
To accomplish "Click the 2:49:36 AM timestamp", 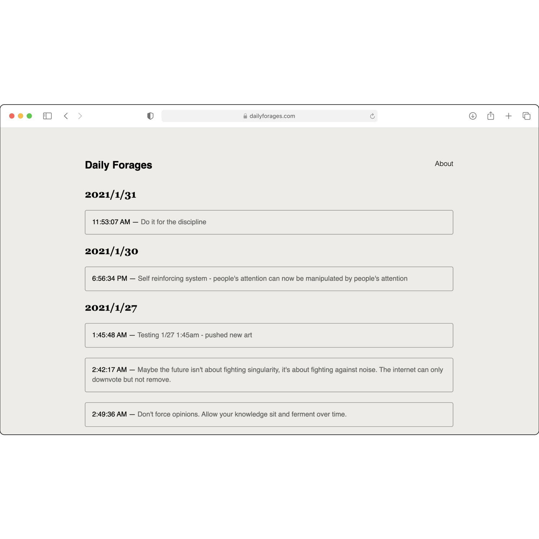I will pyautogui.click(x=110, y=414).
